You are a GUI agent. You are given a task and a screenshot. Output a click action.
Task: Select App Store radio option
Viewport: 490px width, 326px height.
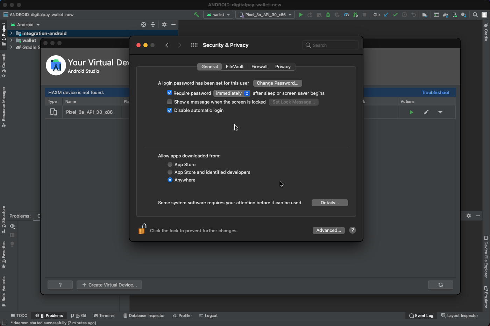(x=170, y=164)
